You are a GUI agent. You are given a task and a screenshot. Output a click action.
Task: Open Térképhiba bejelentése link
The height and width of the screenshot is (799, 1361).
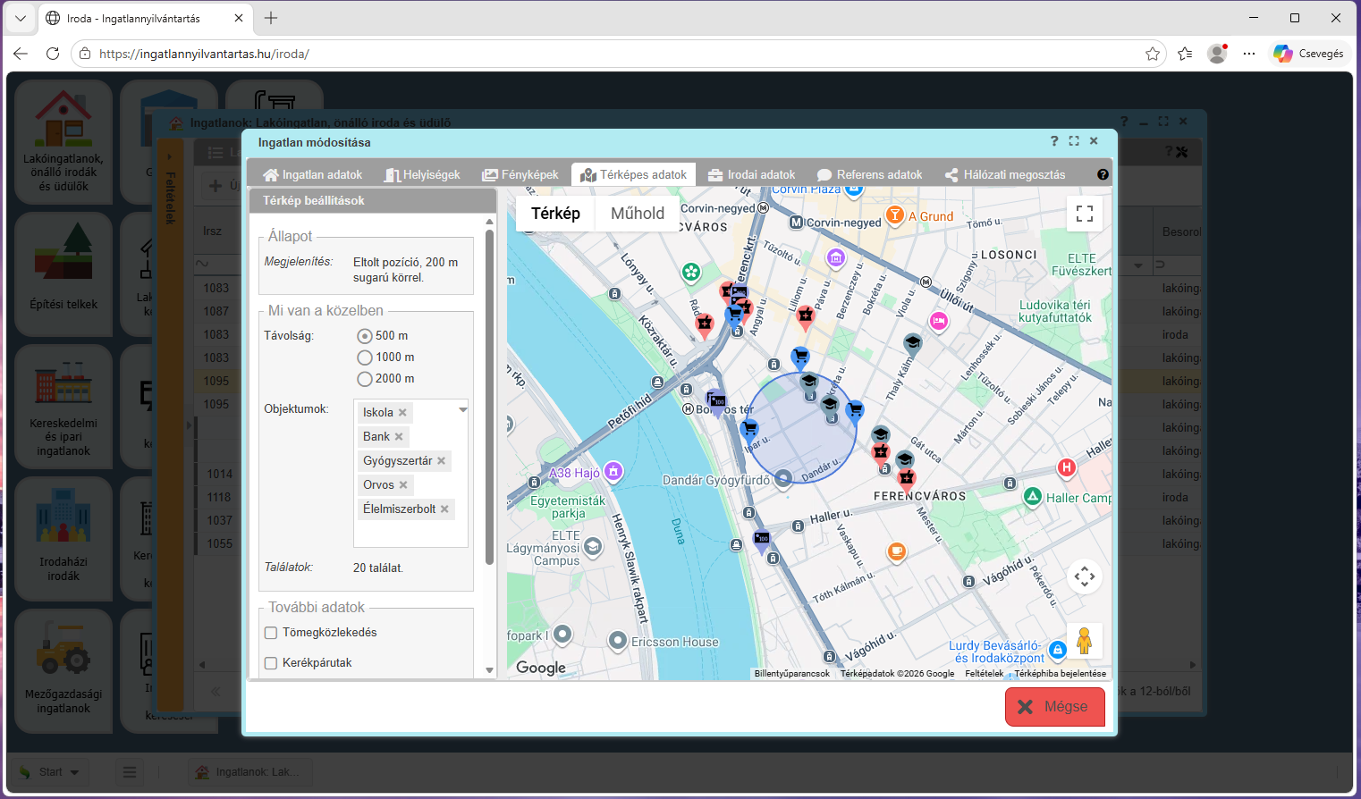tap(1060, 674)
